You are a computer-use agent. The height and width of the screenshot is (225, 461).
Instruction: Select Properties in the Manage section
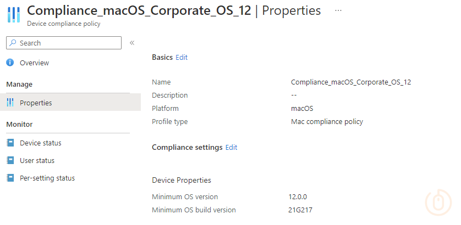coord(36,103)
